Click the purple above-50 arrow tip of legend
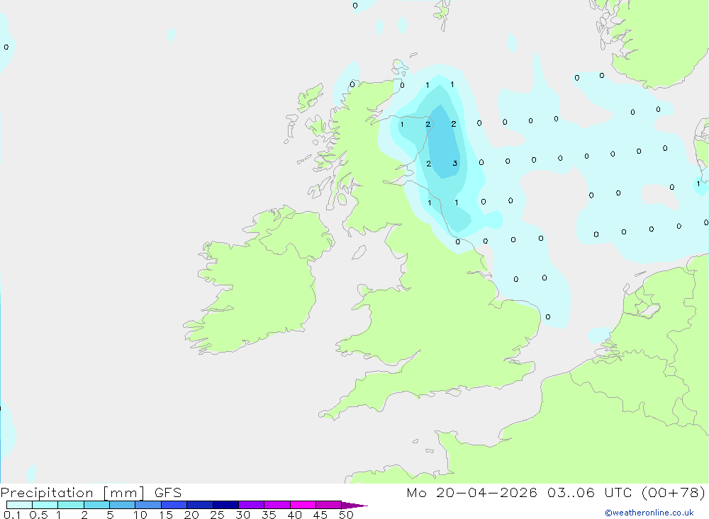The image size is (709, 519). 354,505
